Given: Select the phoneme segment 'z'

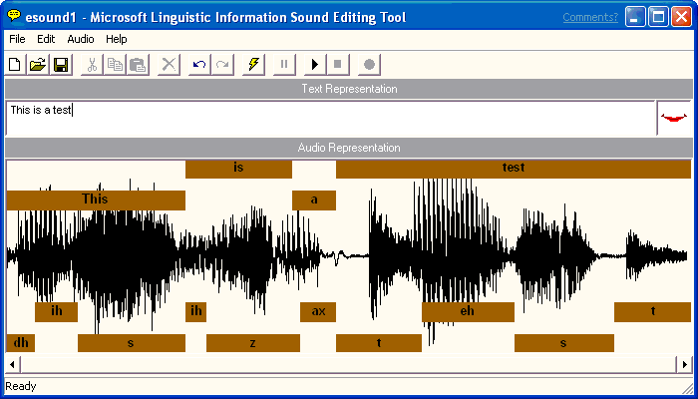Looking at the screenshot, I should (x=253, y=343).
